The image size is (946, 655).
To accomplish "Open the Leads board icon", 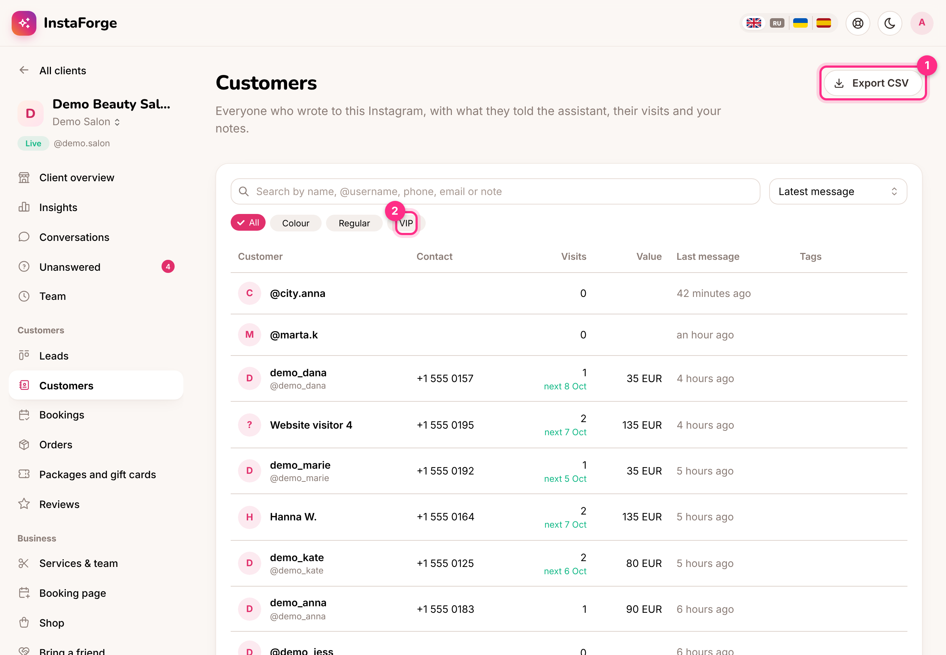I will coord(24,356).
